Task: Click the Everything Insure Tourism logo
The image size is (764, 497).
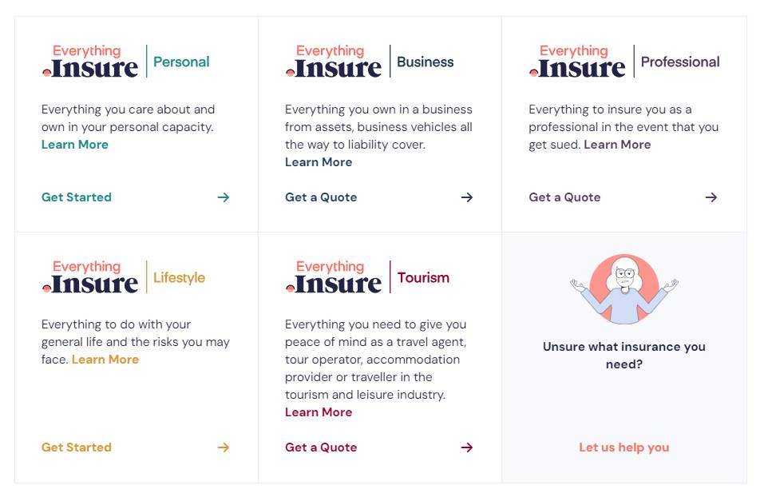Action: (x=367, y=277)
